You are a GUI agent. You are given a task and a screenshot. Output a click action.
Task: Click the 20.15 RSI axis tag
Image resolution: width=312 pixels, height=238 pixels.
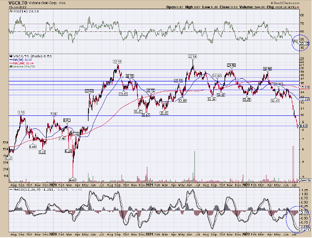tap(304, 43)
